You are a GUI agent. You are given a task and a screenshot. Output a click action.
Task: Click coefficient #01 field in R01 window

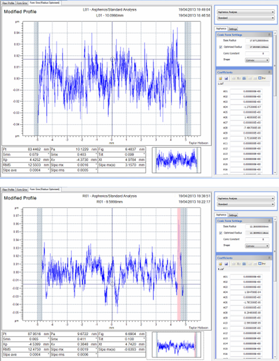246,277
